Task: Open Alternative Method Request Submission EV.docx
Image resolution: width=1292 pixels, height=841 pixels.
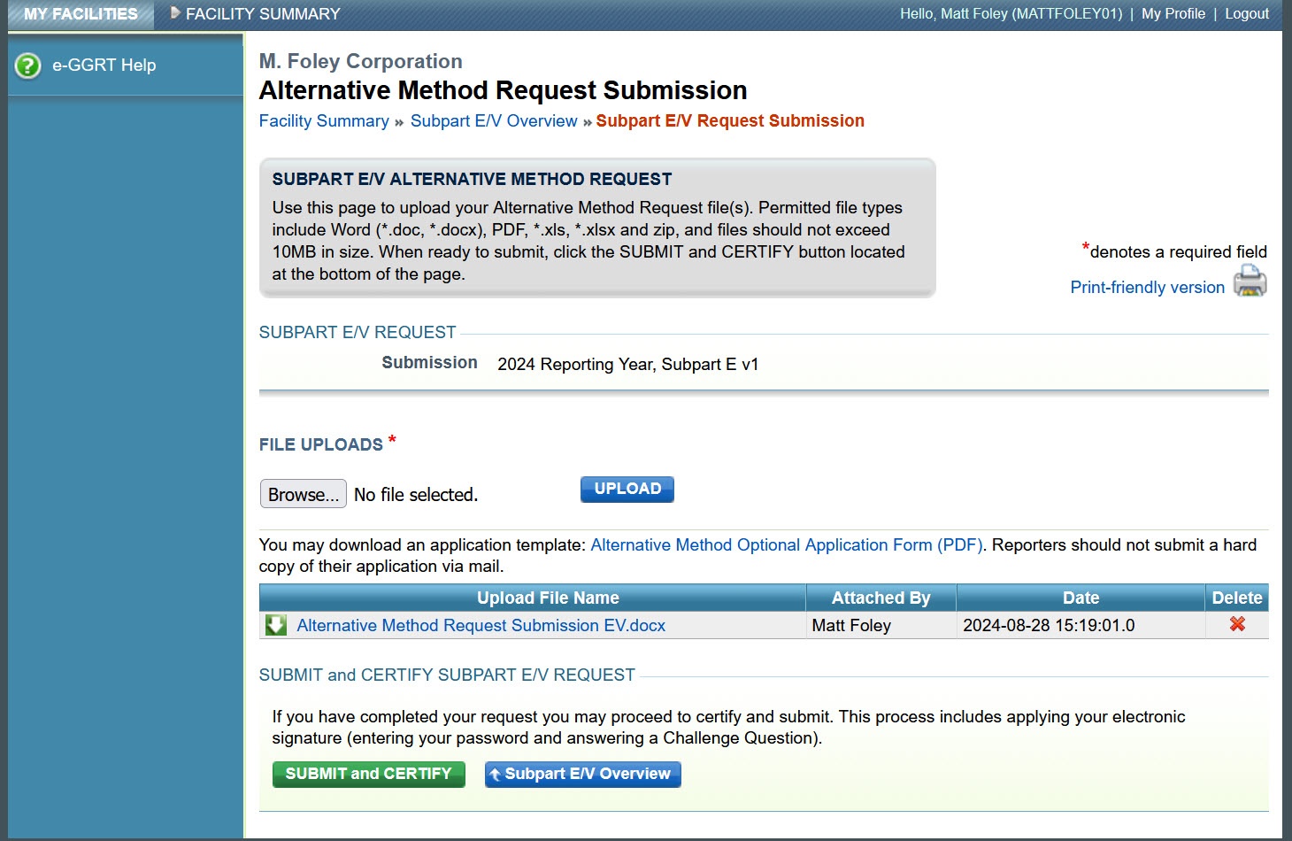Action: tap(481, 625)
